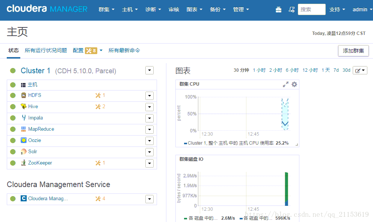Open the Oozie service link
Image resolution: width=373 pixels, height=222 pixels.
point(35,140)
